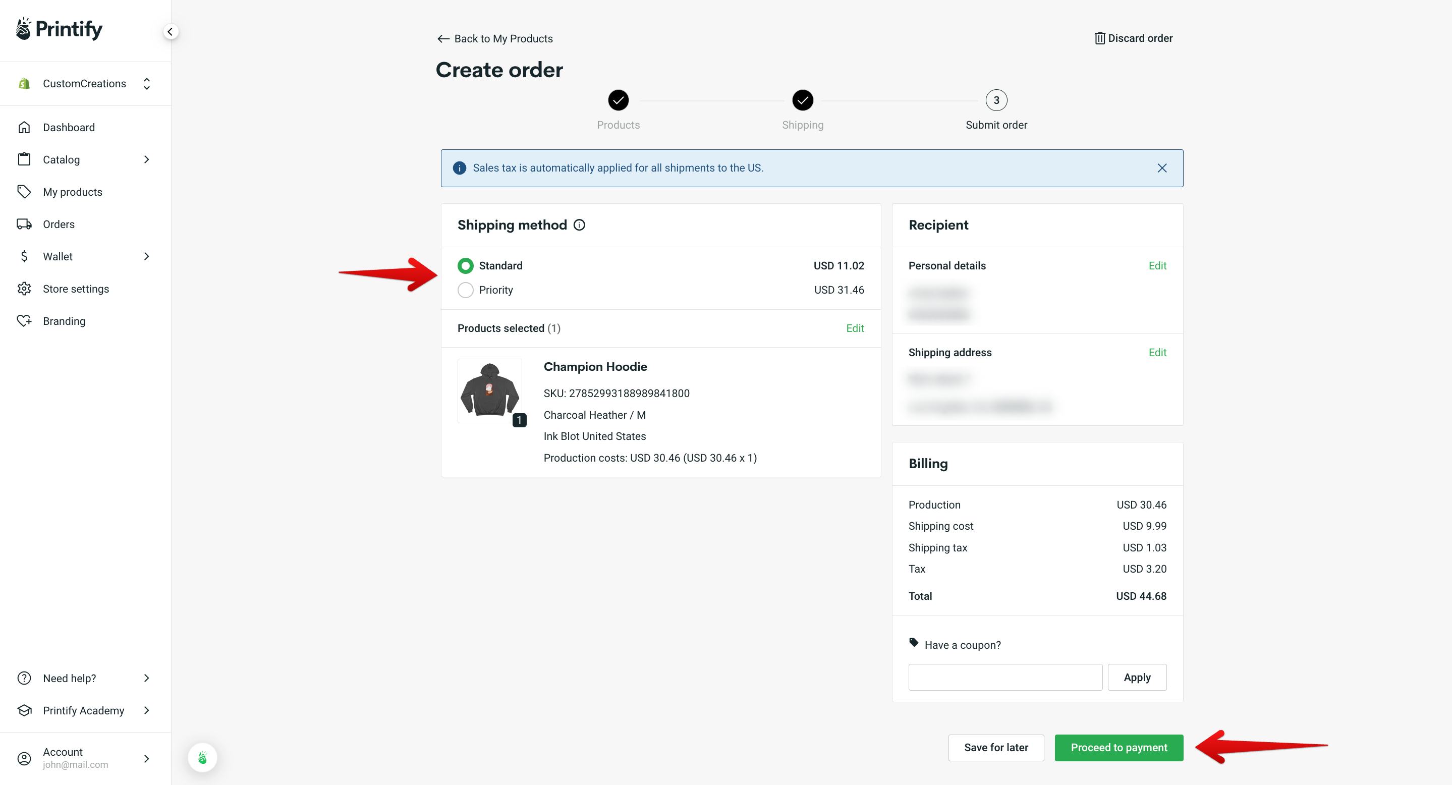
Task: Click the john@mail.com account email
Action: (x=75, y=765)
